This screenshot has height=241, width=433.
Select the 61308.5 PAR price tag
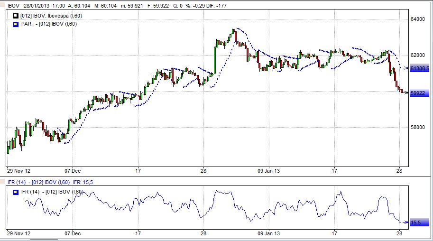pos(419,69)
